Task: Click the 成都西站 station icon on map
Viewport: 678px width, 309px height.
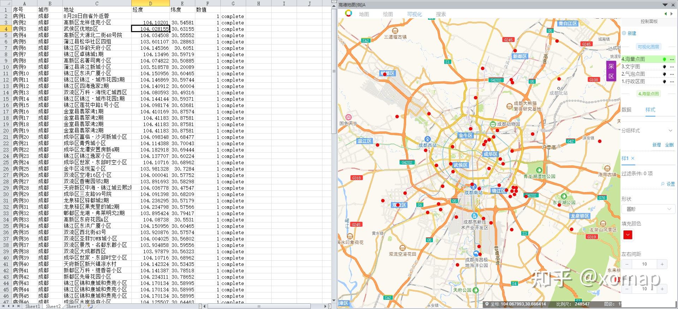Action: tap(428, 139)
